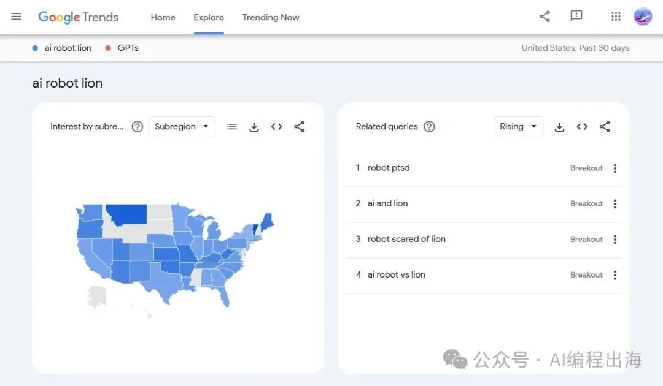Image resolution: width=663 pixels, height=386 pixels.
Task: Open the send feedback icon
Action: [x=576, y=17]
